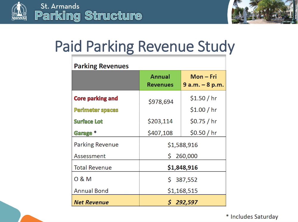This screenshot has height=222, width=298.
Task: Select the Assessment row label
Action: click(90, 156)
